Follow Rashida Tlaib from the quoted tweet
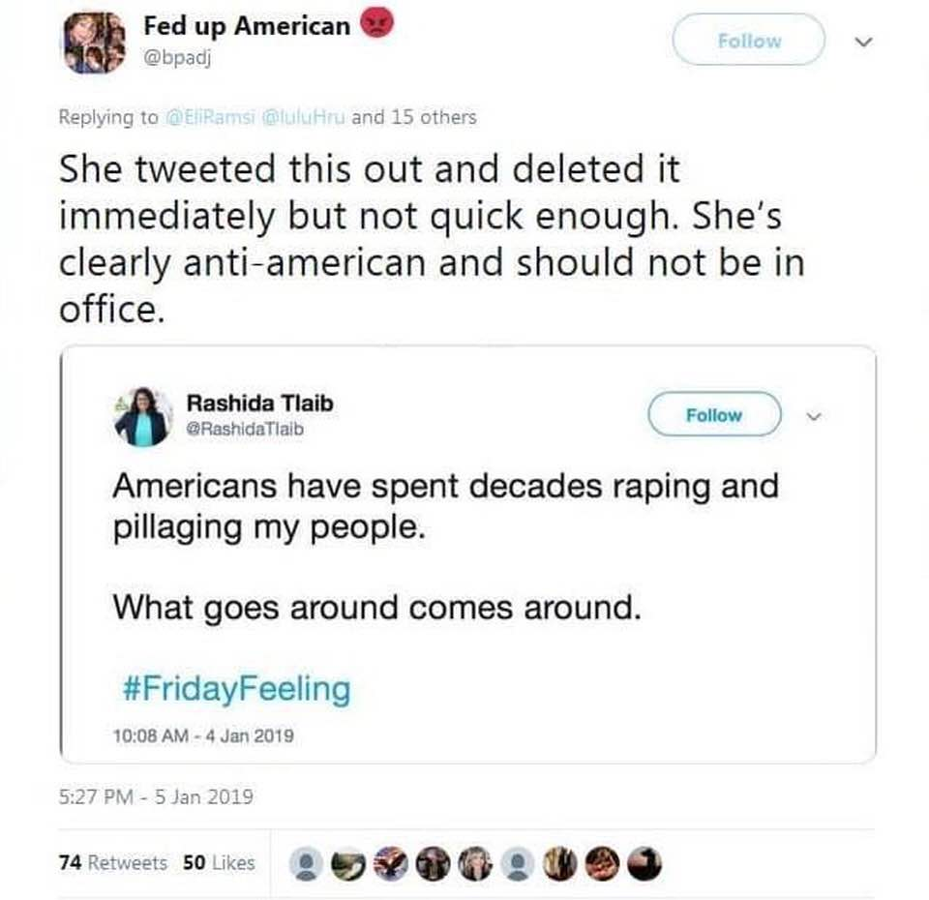 point(714,415)
